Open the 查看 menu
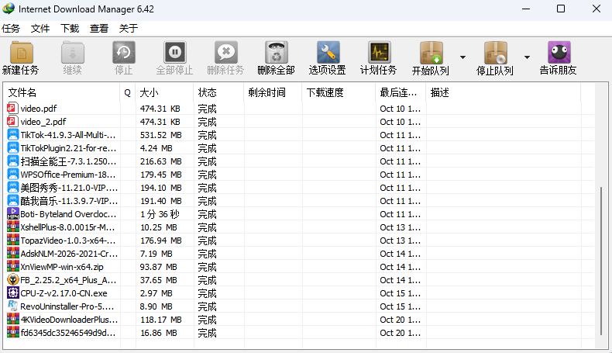 pos(99,29)
